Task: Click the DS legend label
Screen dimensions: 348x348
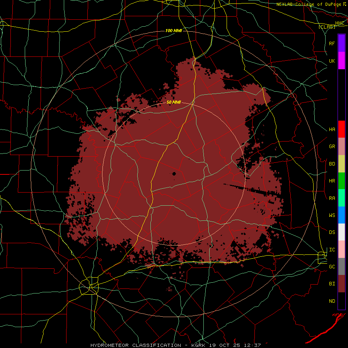Action: [332, 232]
